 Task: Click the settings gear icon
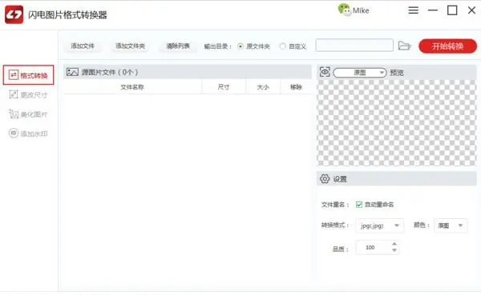pyautogui.click(x=325, y=179)
